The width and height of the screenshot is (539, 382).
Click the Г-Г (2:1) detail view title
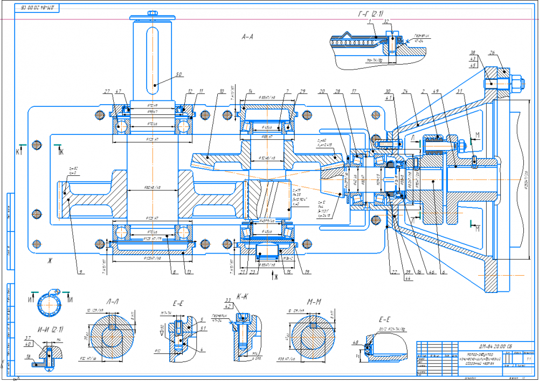[371, 14]
